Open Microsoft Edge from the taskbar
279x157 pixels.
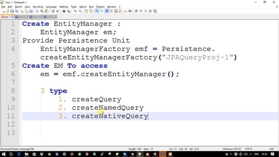click(19, 154)
